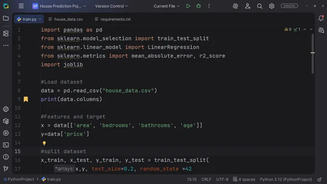Click random_state parameter on line 17

159,169
